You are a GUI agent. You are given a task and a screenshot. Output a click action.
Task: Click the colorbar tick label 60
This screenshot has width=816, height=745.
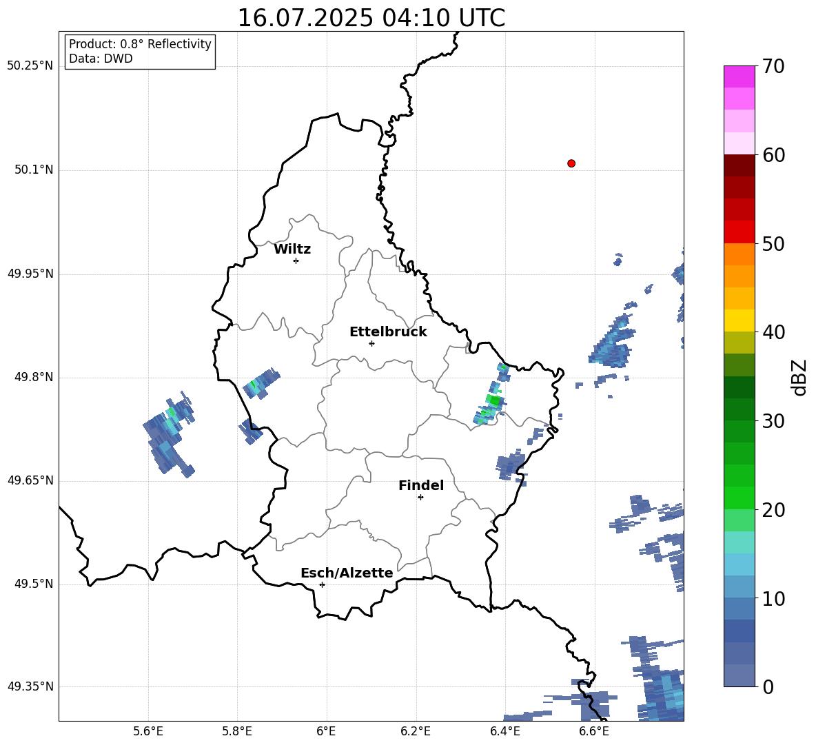(773, 155)
